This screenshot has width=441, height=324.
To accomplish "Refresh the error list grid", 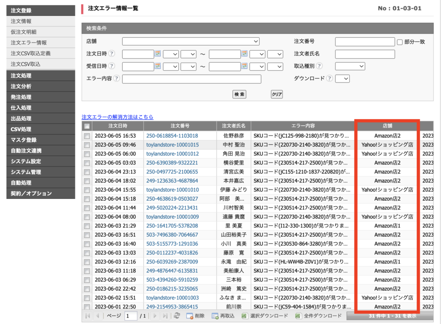I will [177, 316].
